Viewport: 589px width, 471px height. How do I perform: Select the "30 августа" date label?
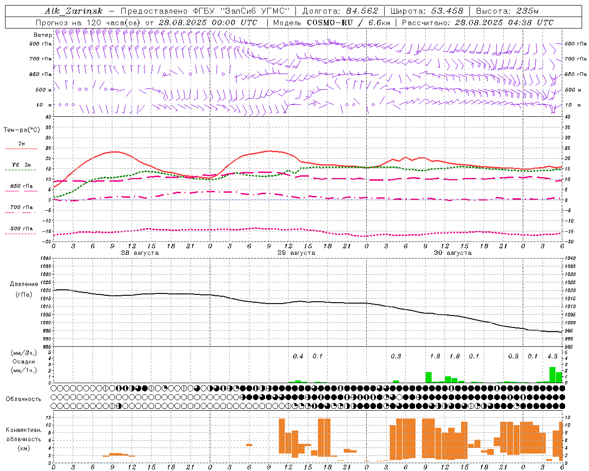(453, 253)
